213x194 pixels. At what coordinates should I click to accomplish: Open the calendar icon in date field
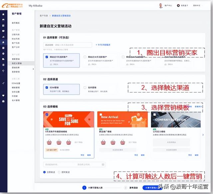(103, 164)
